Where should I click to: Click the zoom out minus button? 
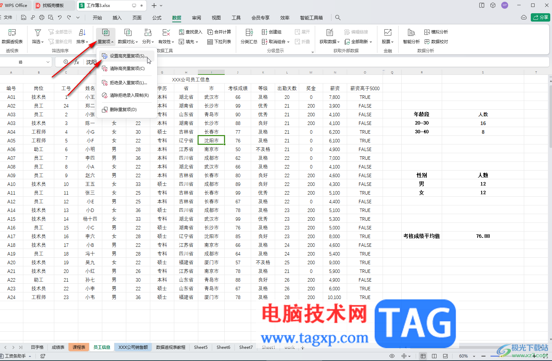tap(483, 356)
